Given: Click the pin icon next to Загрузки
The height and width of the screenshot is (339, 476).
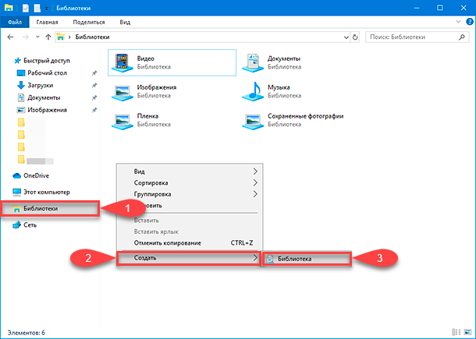Looking at the screenshot, I should [x=94, y=86].
